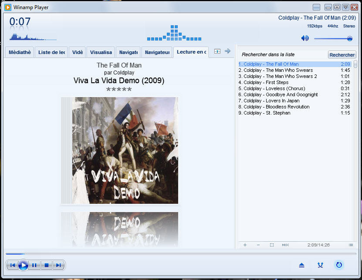The height and width of the screenshot is (280, 362).
Task: Open the Vidéo tab
Action: pyautogui.click(x=78, y=52)
